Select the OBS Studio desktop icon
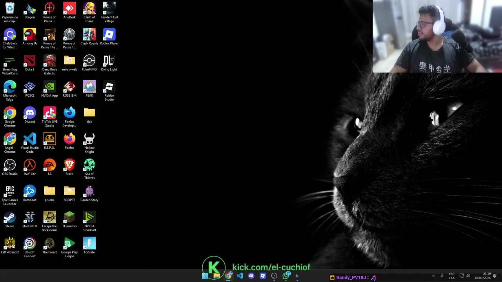Screen dimensions: 502x282 [x=10, y=167]
